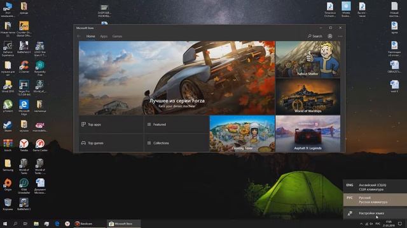Select the GeForce Experience desktop icon
Image resolution: width=407 pixels, height=228 pixels.
8,49
